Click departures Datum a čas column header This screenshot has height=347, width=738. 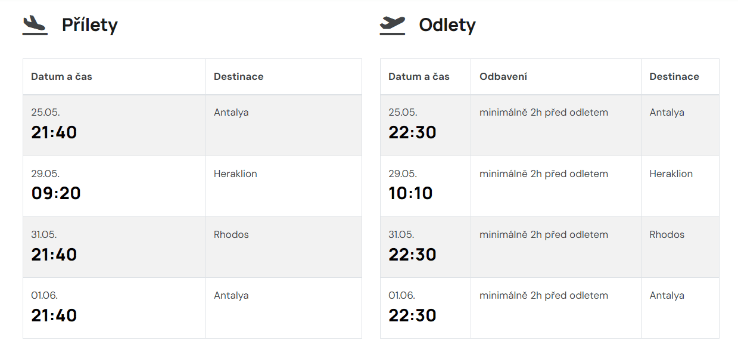pos(419,76)
